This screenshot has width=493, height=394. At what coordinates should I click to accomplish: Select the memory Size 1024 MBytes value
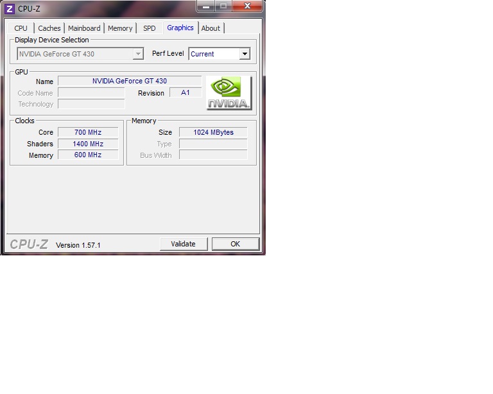coord(213,132)
